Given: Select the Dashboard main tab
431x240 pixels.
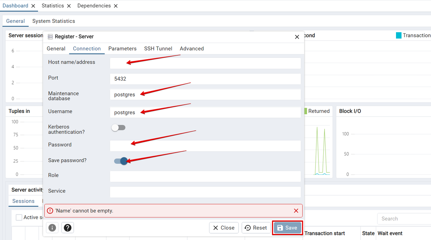Looking at the screenshot, I should 15,6.
